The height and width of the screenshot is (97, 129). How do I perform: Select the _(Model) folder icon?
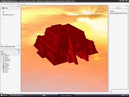tap(3, 56)
